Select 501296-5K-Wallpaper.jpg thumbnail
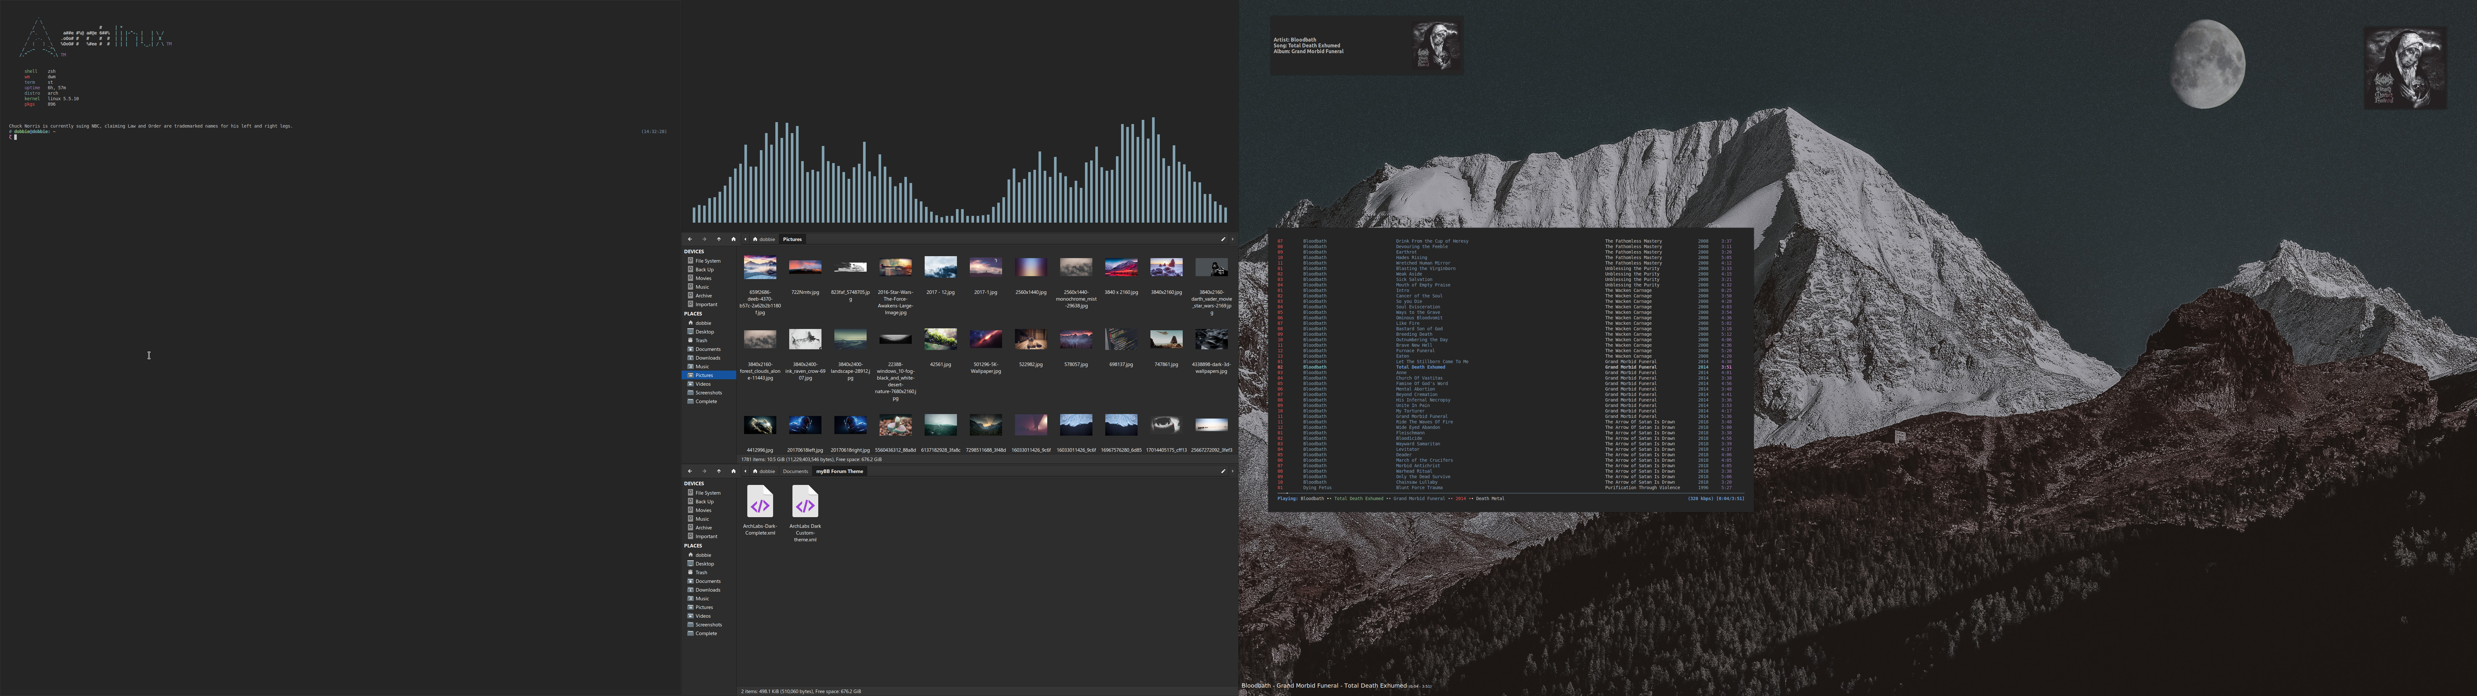The width and height of the screenshot is (2477, 696). coord(986,339)
